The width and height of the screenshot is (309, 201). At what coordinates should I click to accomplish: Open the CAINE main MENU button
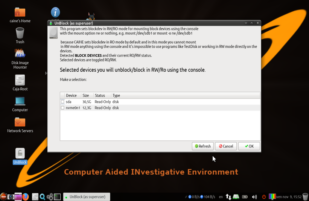click(x=3, y=197)
